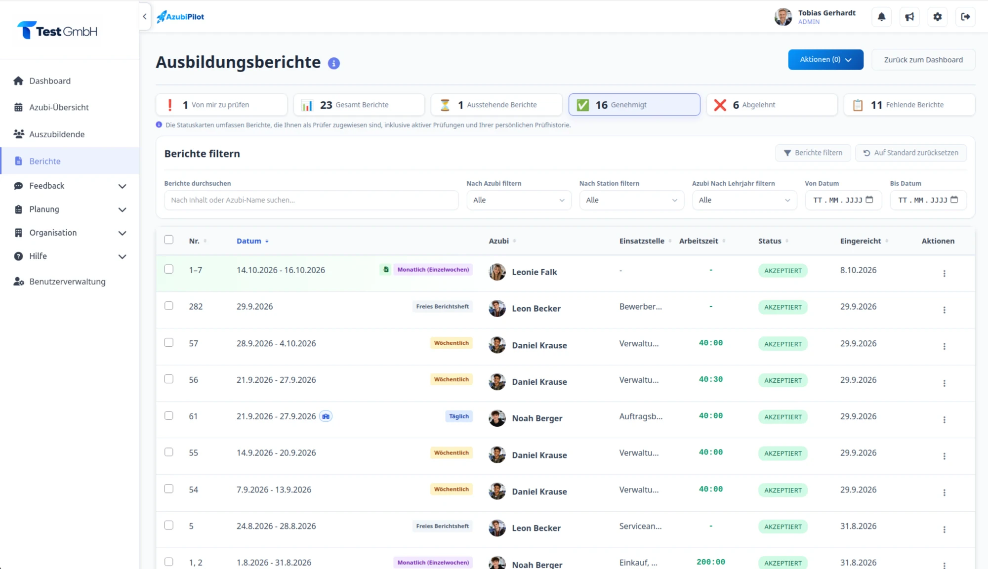This screenshot has height=569, width=988.
Task: Select the checkbox for report 57
Action: (169, 342)
